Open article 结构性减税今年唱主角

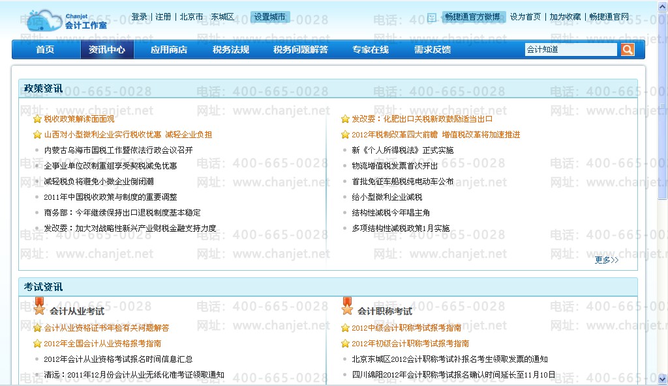tap(391, 213)
